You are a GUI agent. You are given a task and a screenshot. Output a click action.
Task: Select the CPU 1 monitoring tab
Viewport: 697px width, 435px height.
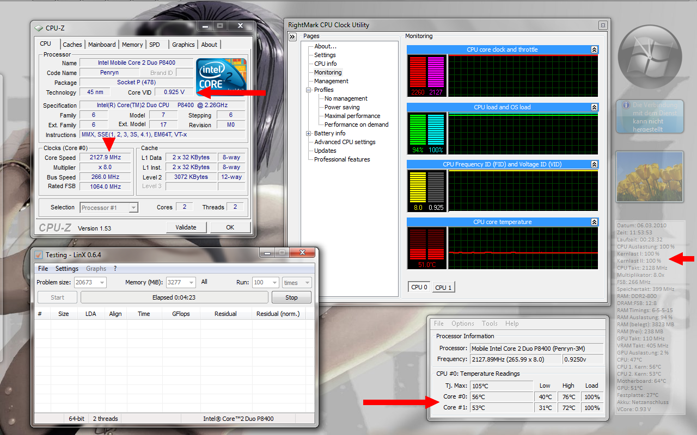click(443, 288)
